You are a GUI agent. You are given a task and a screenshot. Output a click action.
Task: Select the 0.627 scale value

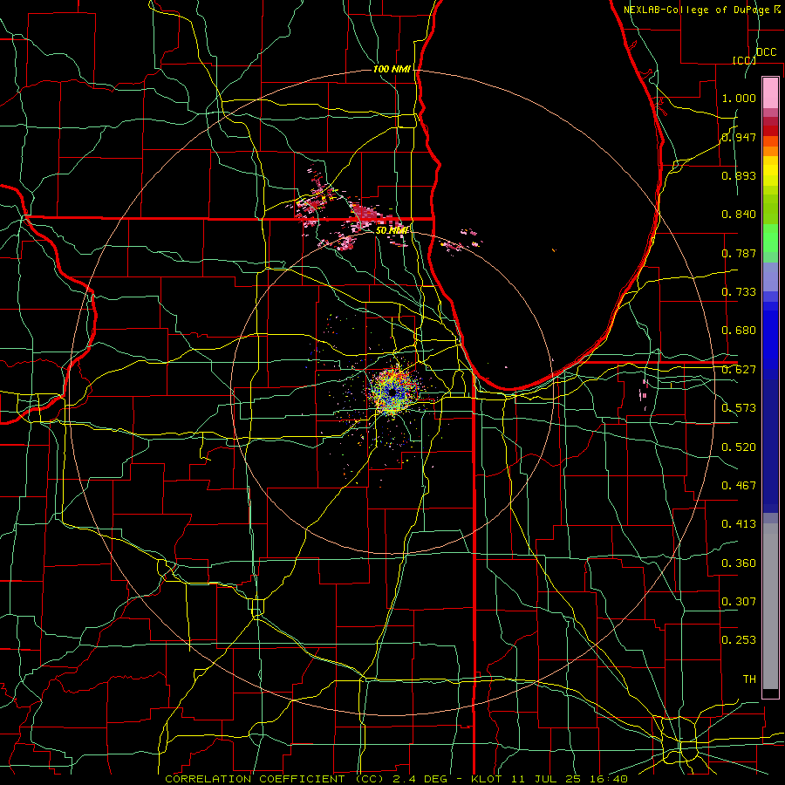point(739,370)
